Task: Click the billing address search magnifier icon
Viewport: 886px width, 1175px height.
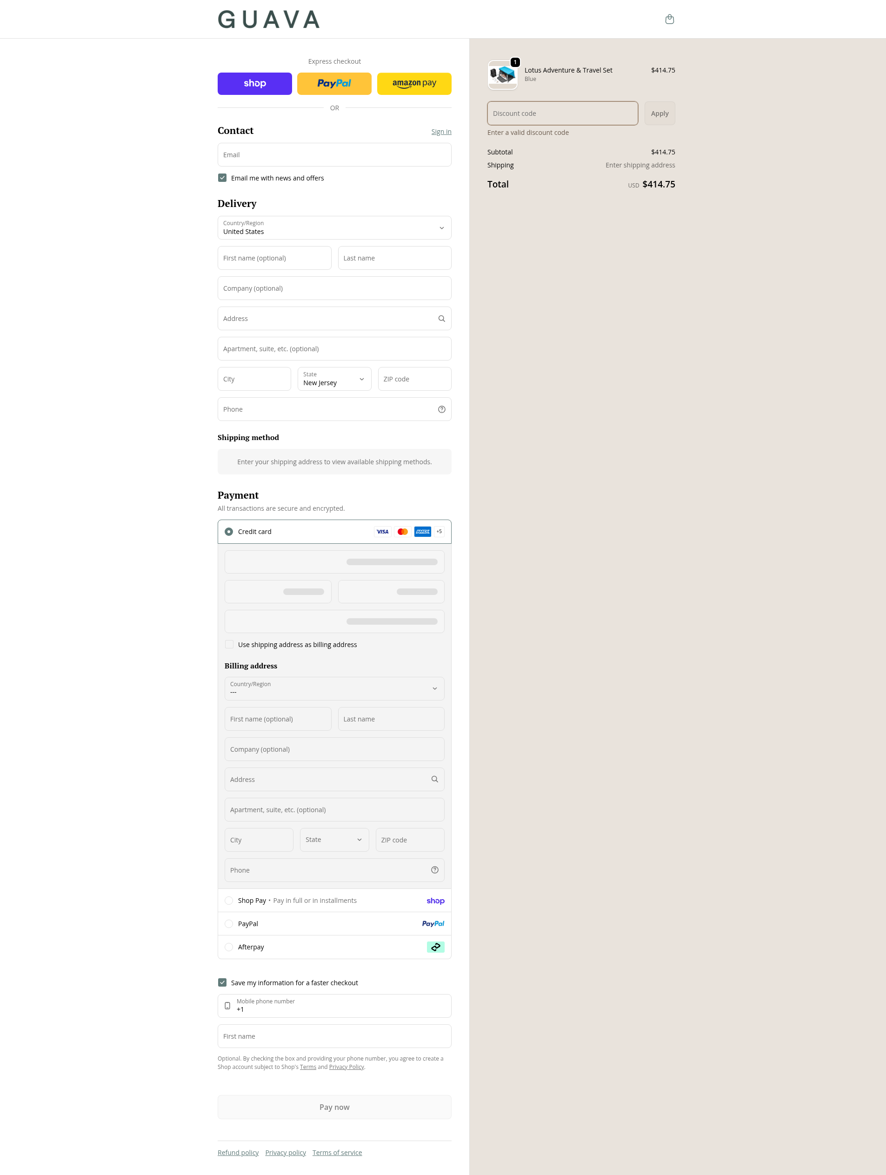Action: 434,779
